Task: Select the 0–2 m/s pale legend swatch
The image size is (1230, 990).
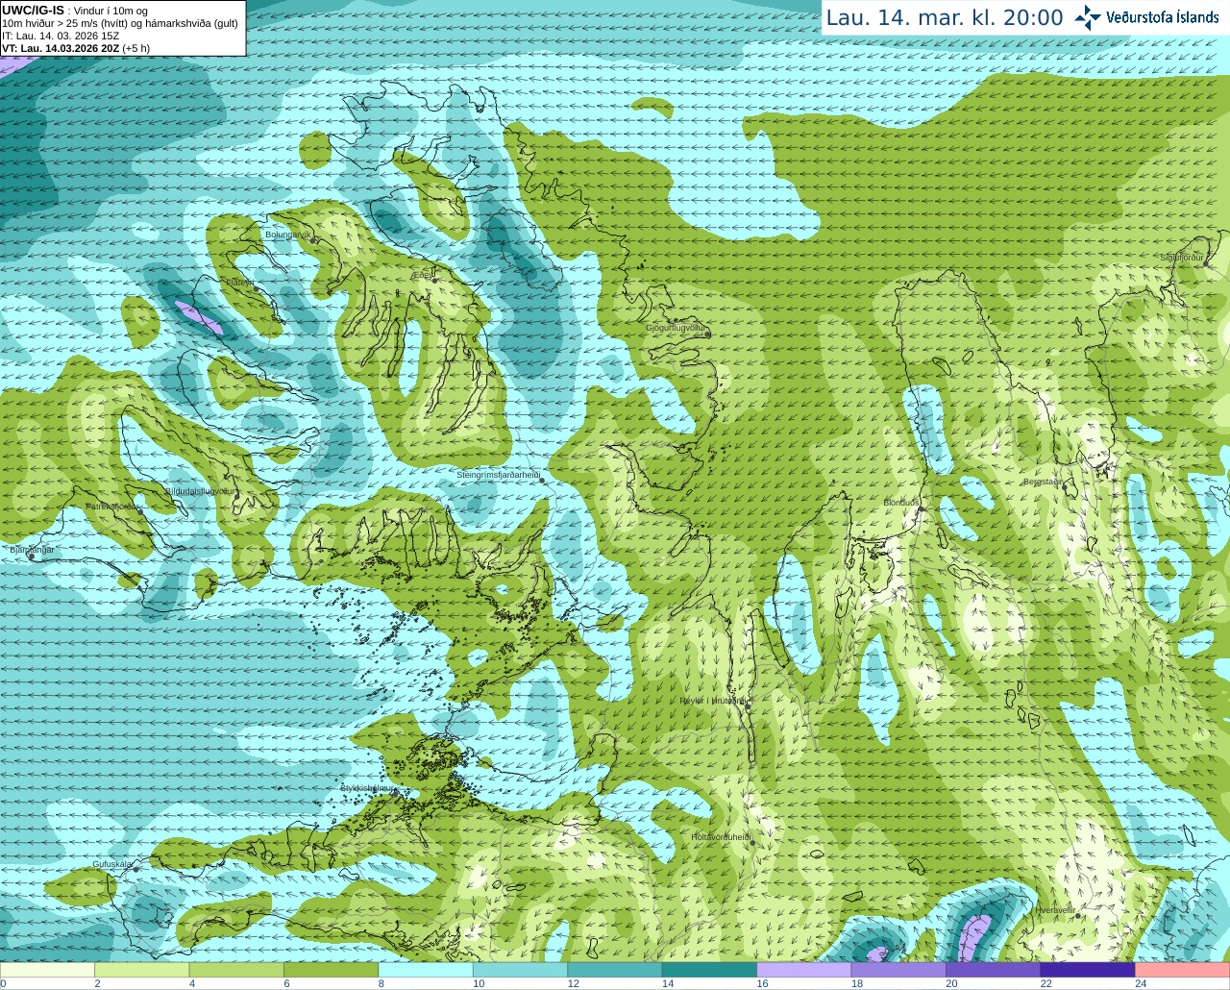Action: coord(47,970)
